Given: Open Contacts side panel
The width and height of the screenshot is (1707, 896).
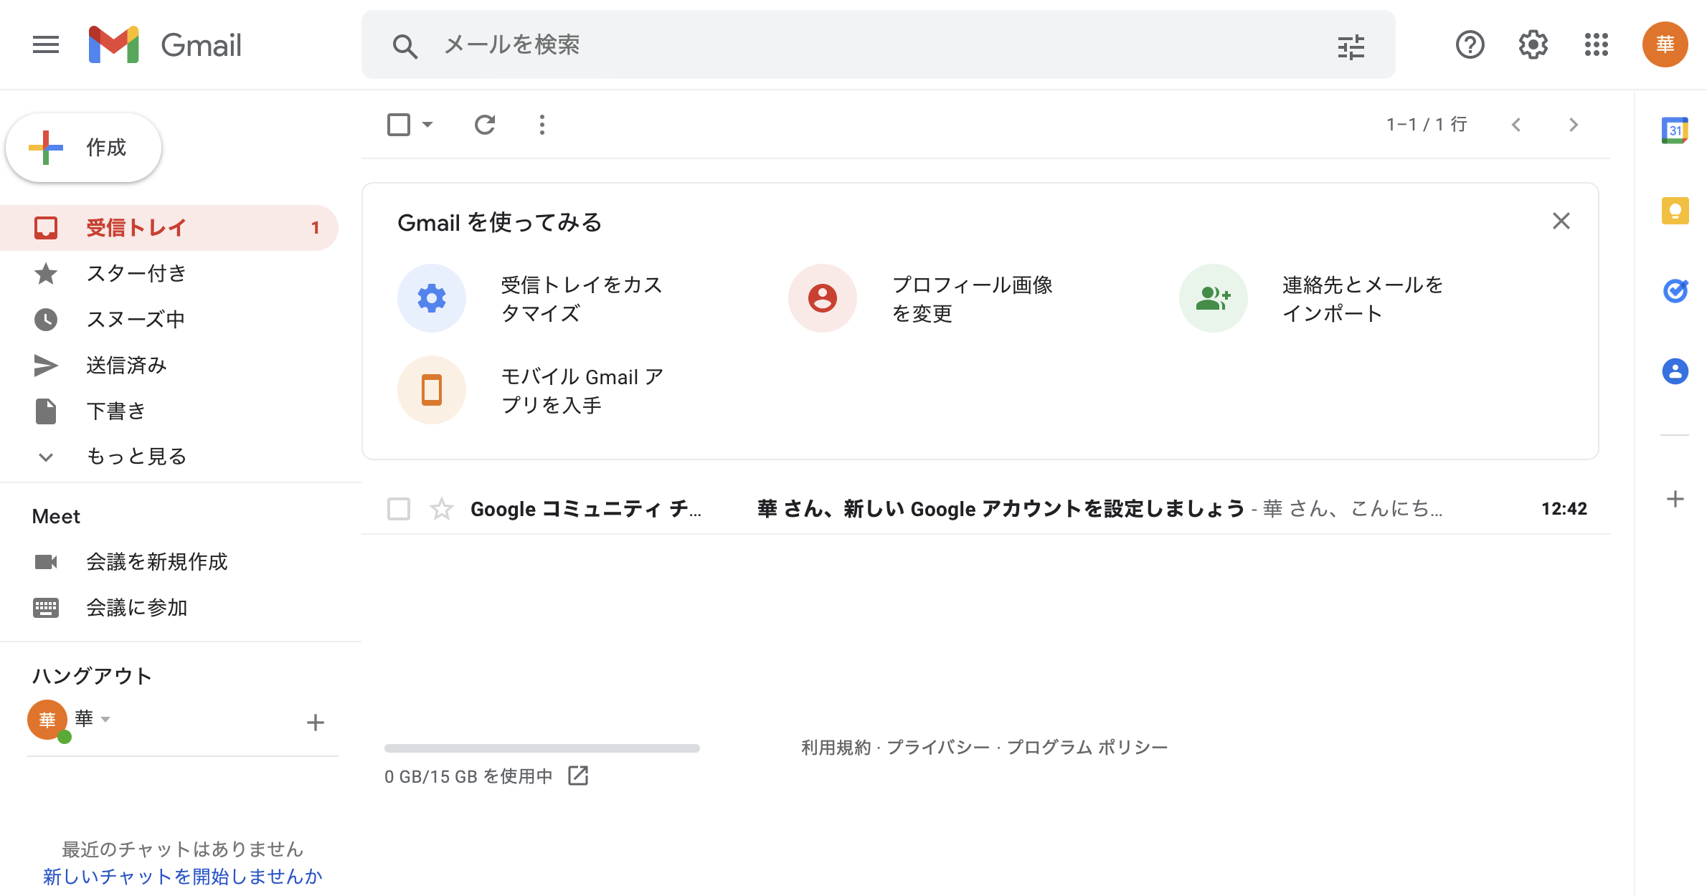Looking at the screenshot, I should [x=1675, y=371].
